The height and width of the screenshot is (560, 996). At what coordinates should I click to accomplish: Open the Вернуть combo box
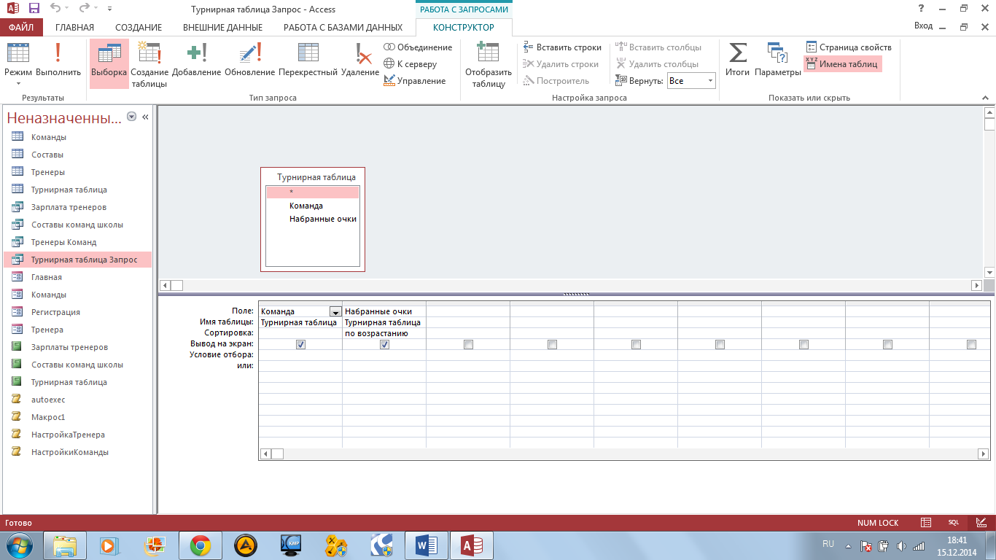[691, 81]
